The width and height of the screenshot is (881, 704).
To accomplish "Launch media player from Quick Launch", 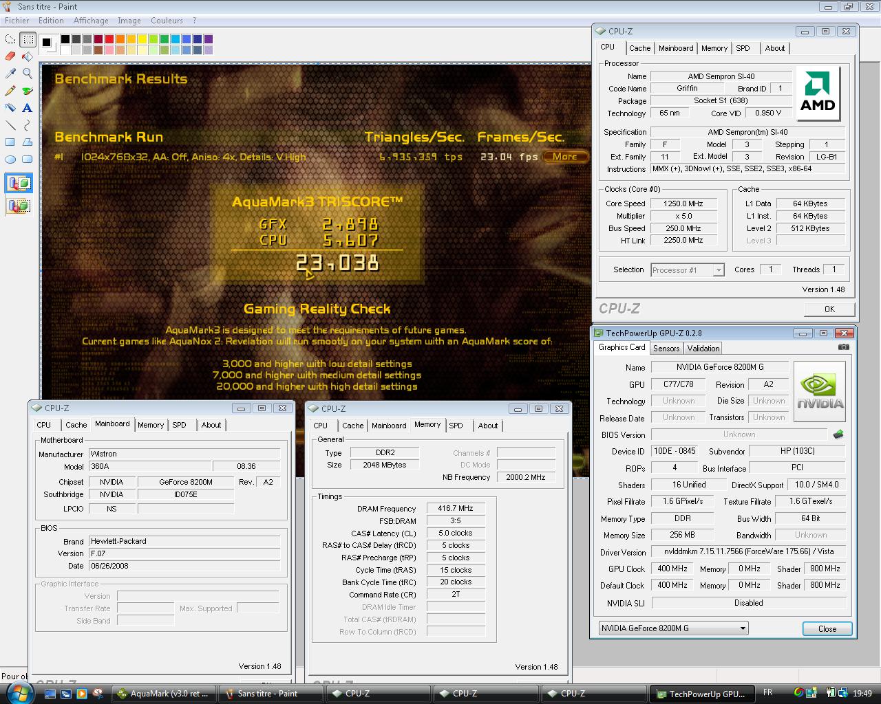I will point(82,694).
